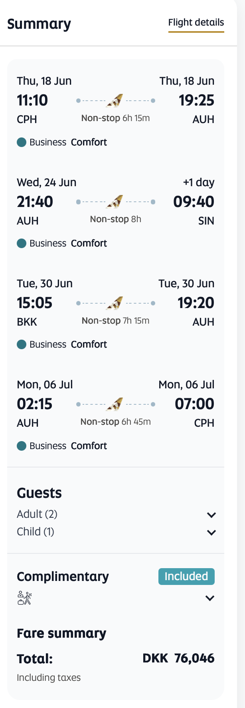
Task: Click the complimentary baggage and passenger icon
Action: pos(24,598)
